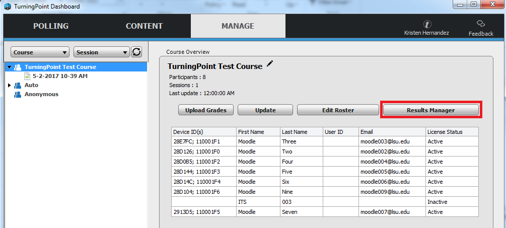Open the Results Manager button

tap(431, 110)
